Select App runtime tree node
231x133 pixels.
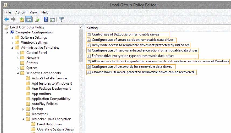pyautogui.click(x=41, y=93)
